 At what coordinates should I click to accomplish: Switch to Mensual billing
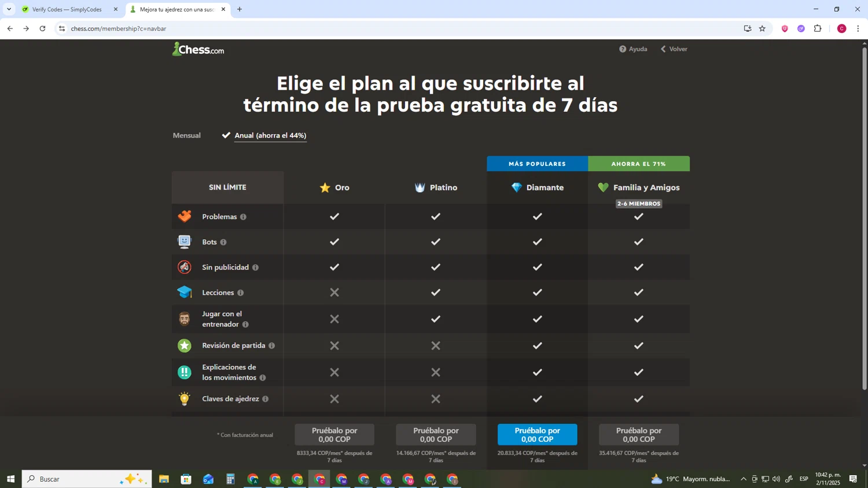click(186, 135)
